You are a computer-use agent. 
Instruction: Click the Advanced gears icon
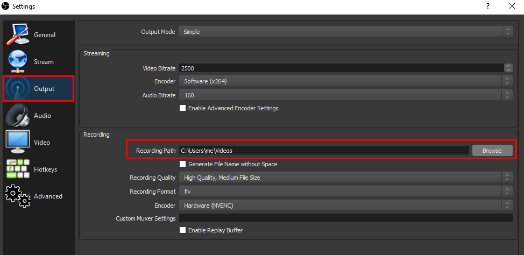click(18, 196)
